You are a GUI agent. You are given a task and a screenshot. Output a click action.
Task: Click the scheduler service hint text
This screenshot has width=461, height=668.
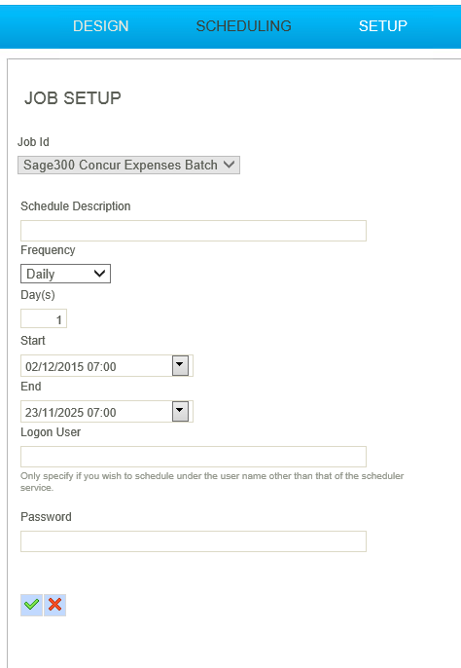tap(212, 481)
